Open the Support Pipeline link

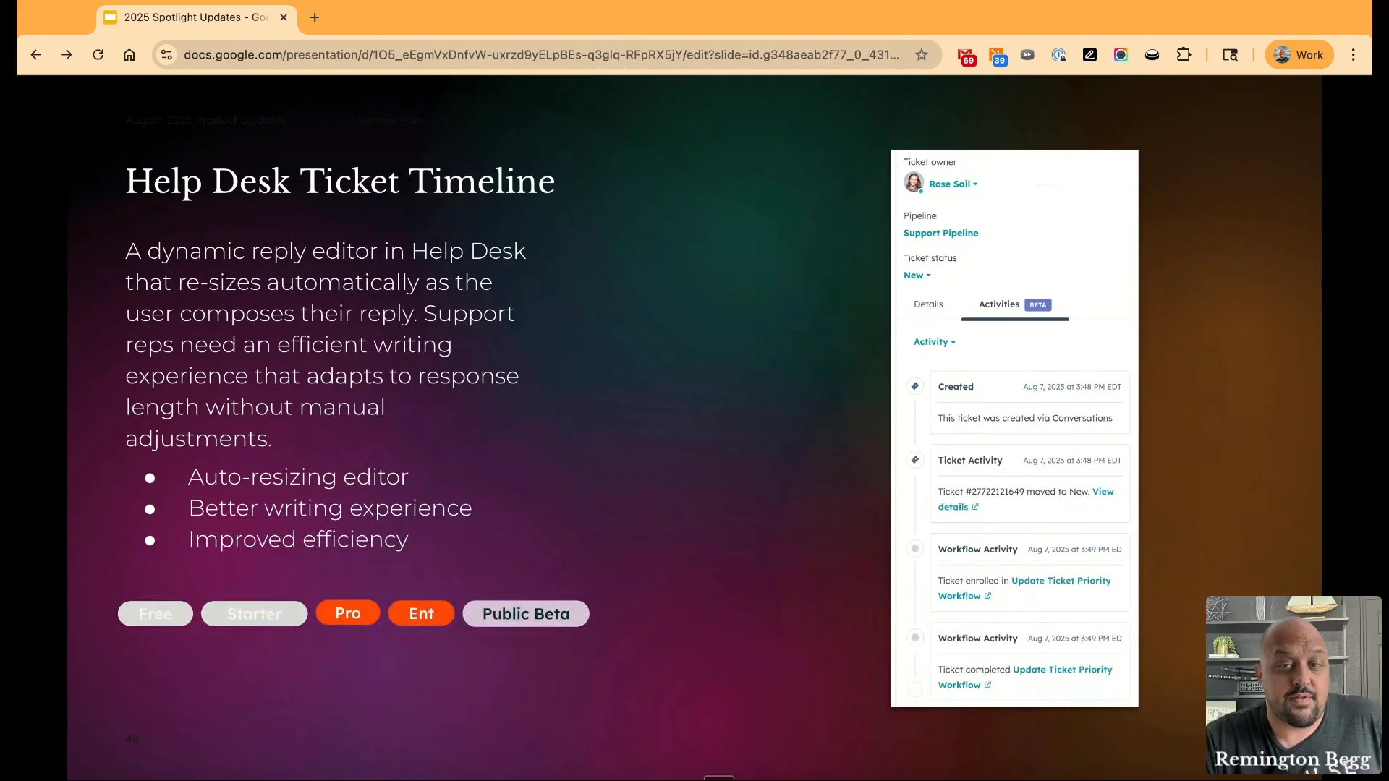pos(940,233)
